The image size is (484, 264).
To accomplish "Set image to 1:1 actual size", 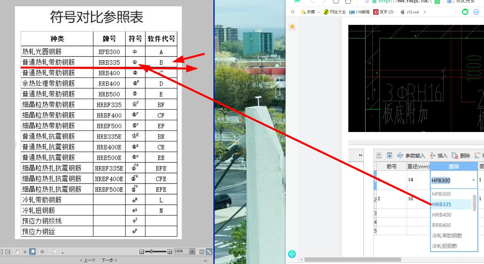I will [202, 252].
